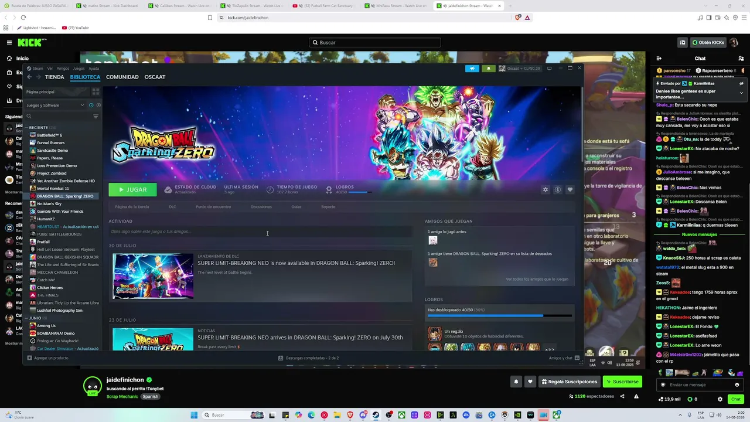Open Windows Start menu
The height and width of the screenshot is (422, 750).
tap(194, 415)
